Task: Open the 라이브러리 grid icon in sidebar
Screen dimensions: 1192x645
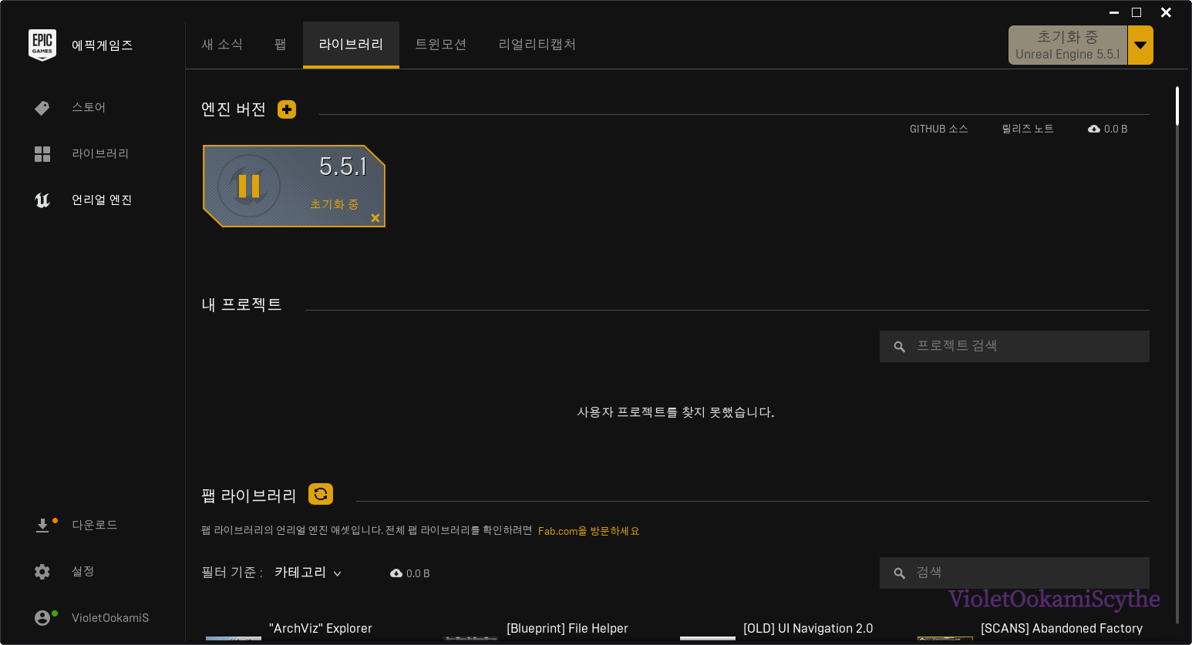Action: (42, 154)
